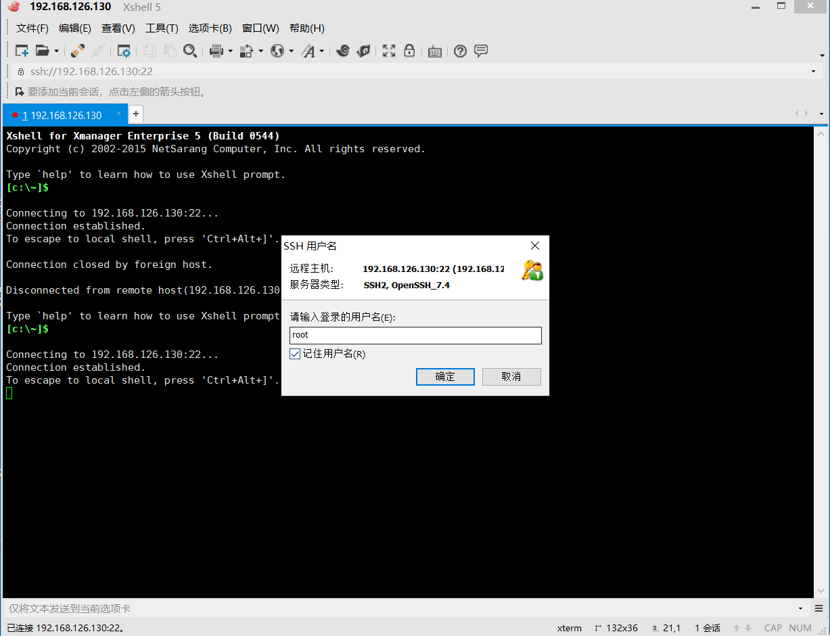Click the chat bubble feedback icon
Image resolution: width=830 pixels, height=636 pixels.
tap(481, 51)
